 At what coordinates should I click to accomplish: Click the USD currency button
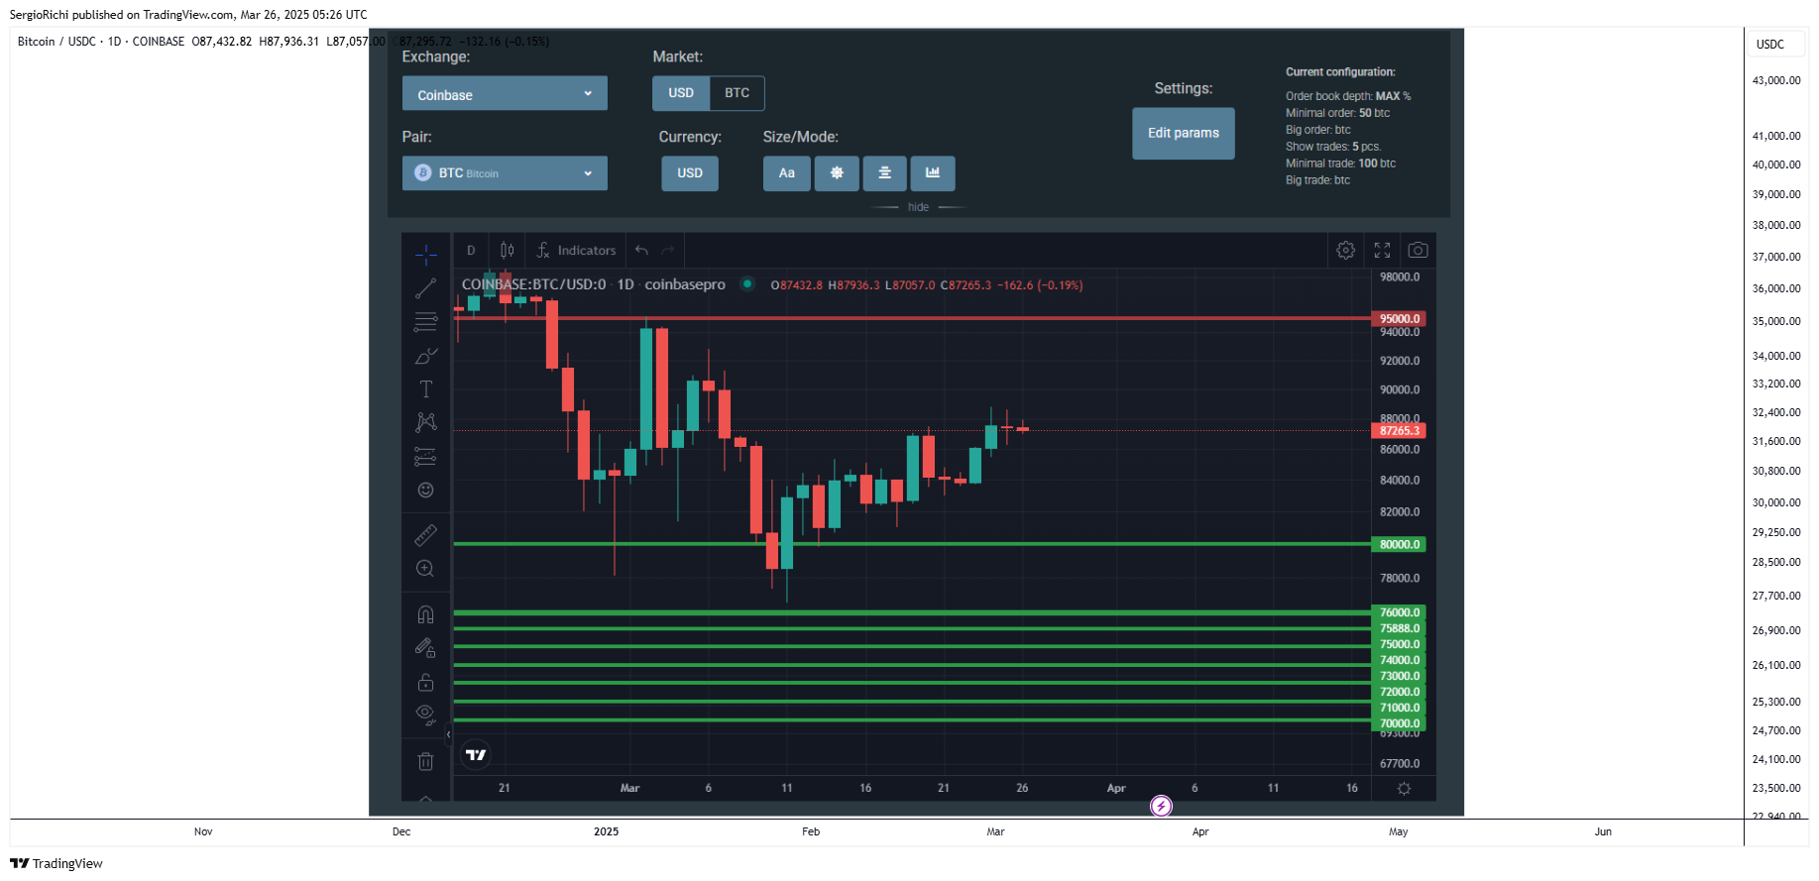(690, 173)
